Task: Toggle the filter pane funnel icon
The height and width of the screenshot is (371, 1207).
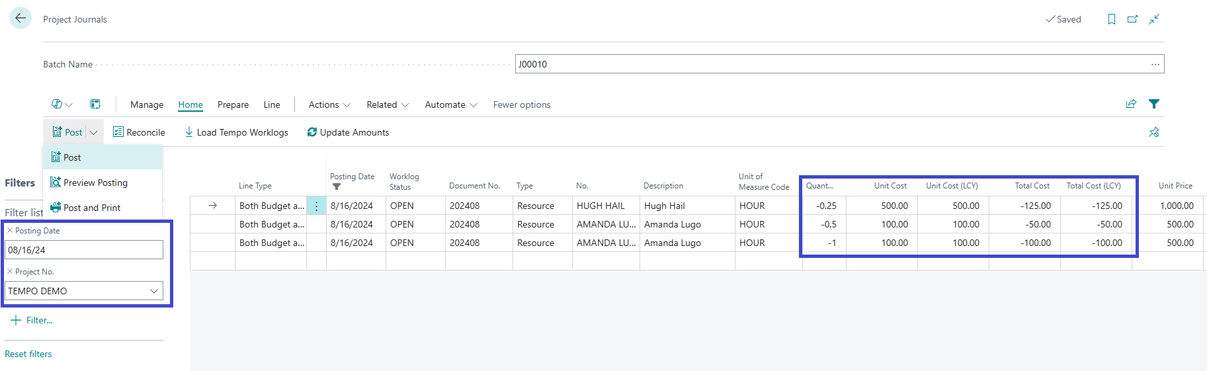Action: (1154, 104)
